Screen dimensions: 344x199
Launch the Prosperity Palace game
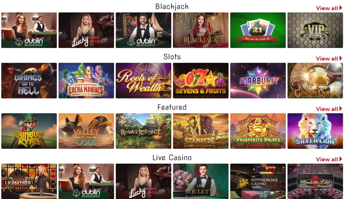point(258,131)
